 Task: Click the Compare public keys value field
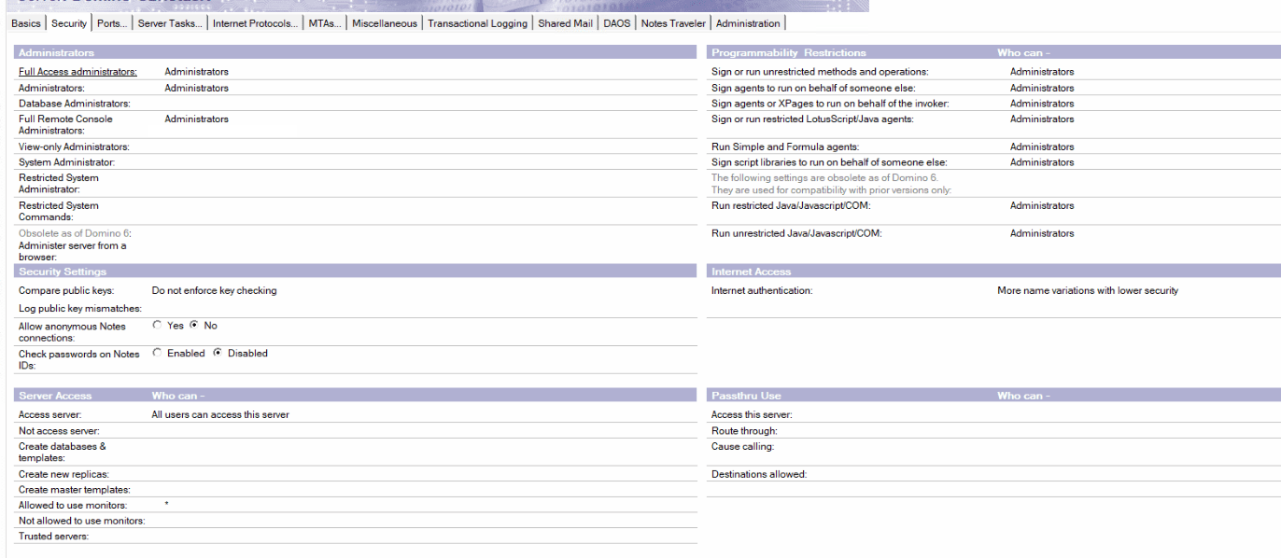(x=214, y=291)
